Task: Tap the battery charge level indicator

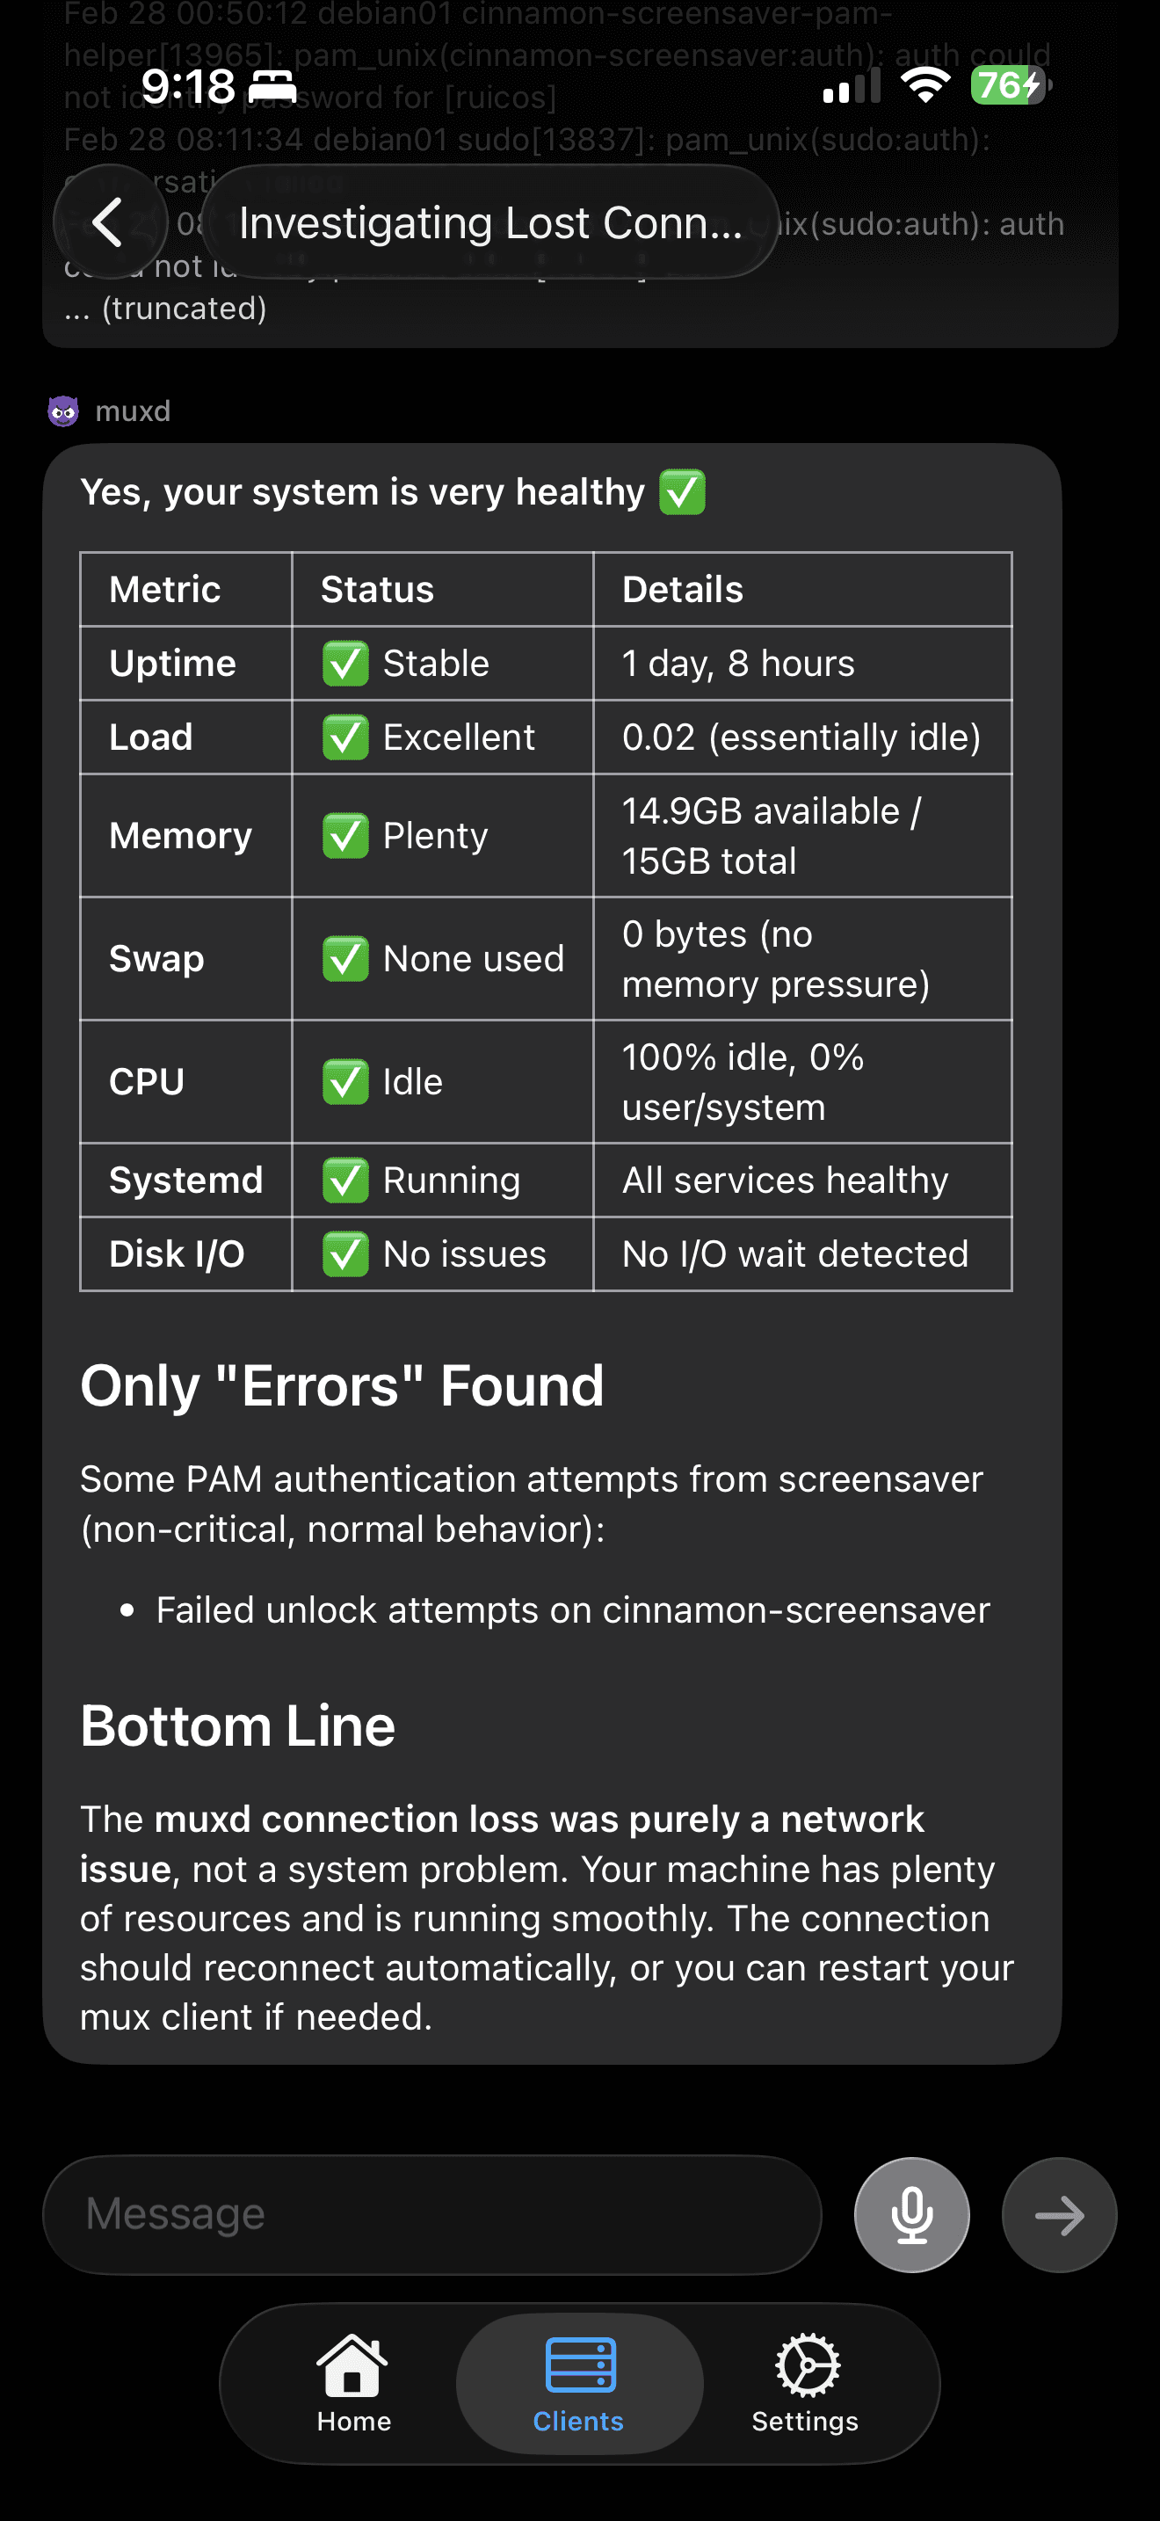Action: click(1005, 86)
